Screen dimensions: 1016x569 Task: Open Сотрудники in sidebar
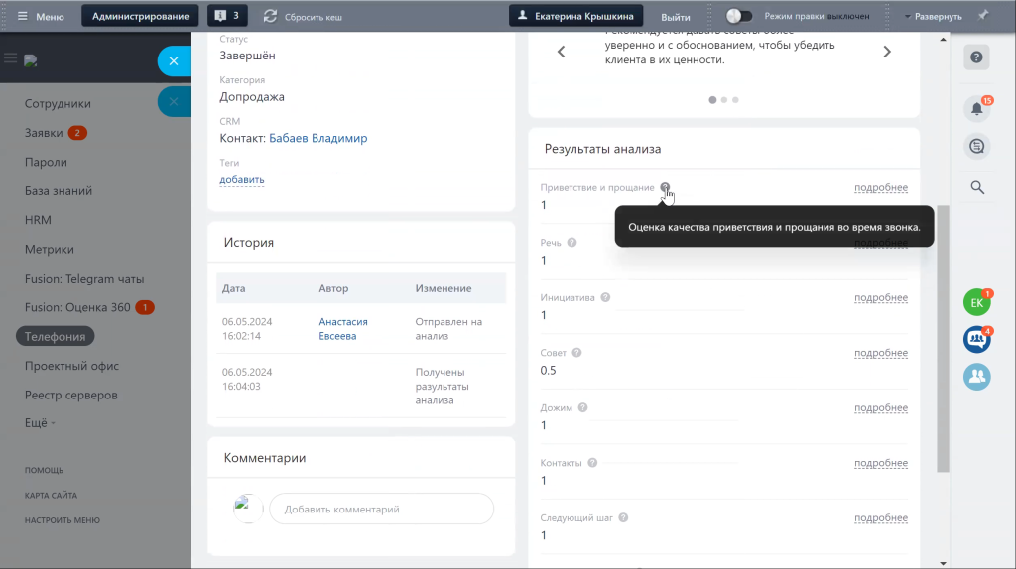coord(58,103)
